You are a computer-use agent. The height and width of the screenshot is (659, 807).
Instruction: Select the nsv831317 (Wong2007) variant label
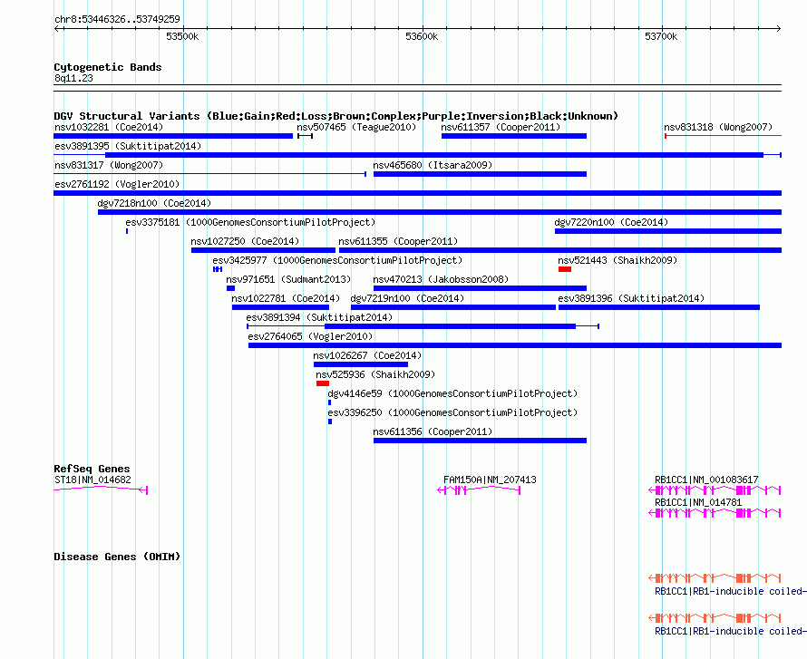(109, 165)
